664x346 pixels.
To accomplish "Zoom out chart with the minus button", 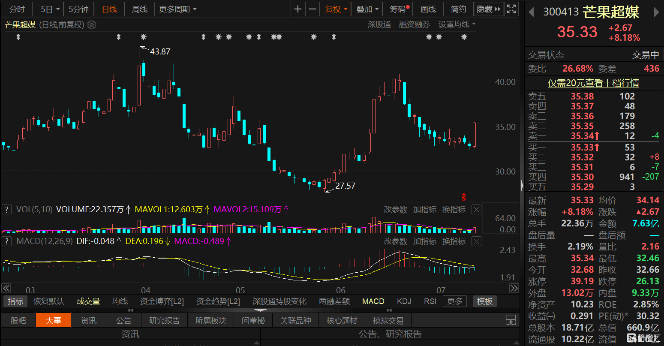I will [x=312, y=9].
